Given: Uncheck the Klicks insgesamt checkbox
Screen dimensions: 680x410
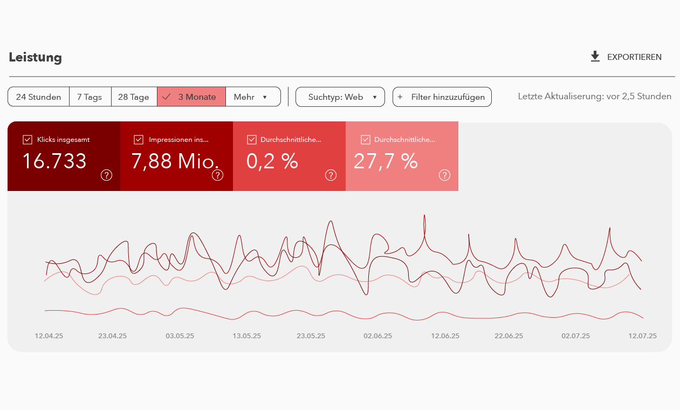Looking at the screenshot, I should (x=28, y=140).
